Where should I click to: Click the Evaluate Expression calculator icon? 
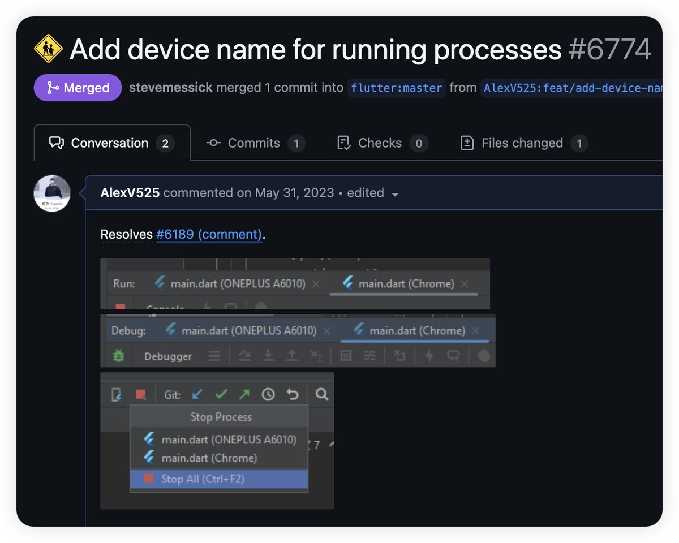point(346,356)
